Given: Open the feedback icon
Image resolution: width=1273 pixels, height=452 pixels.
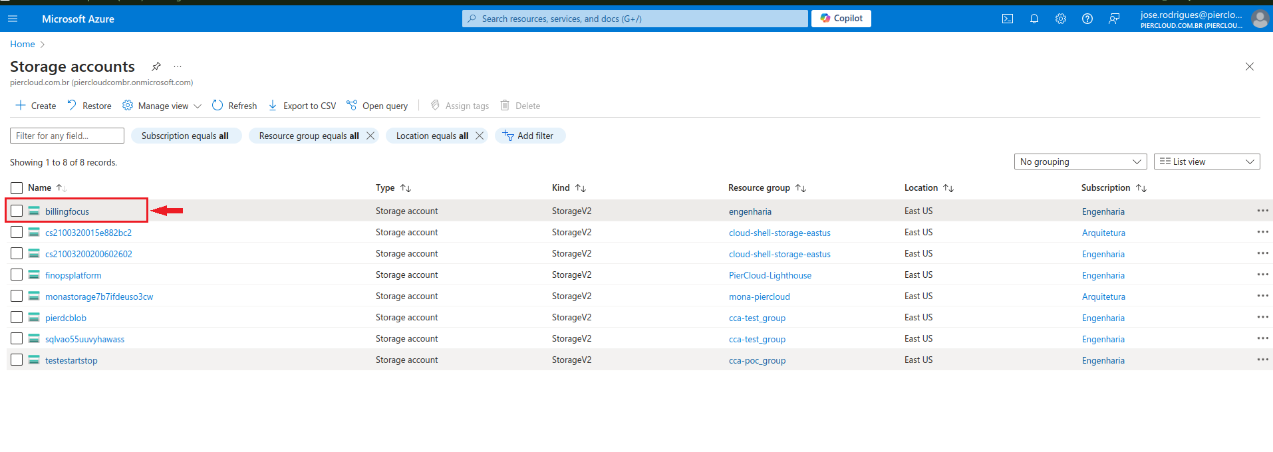Looking at the screenshot, I should coord(1114,19).
